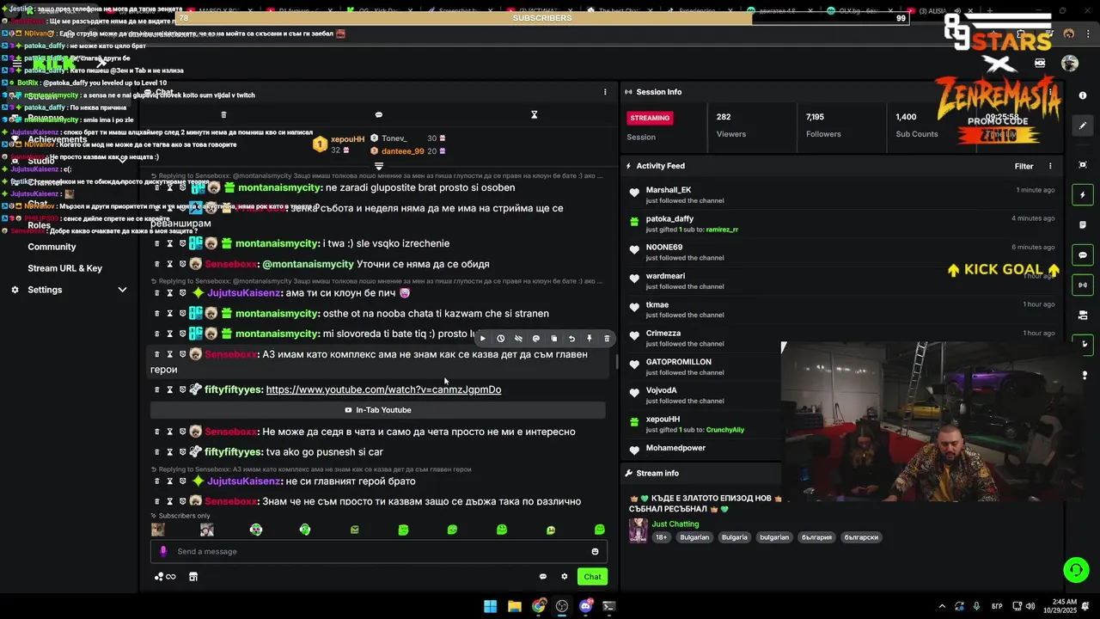Switch to the deleted messages trash tab
The width and height of the screenshot is (1100, 619).
(223, 114)
